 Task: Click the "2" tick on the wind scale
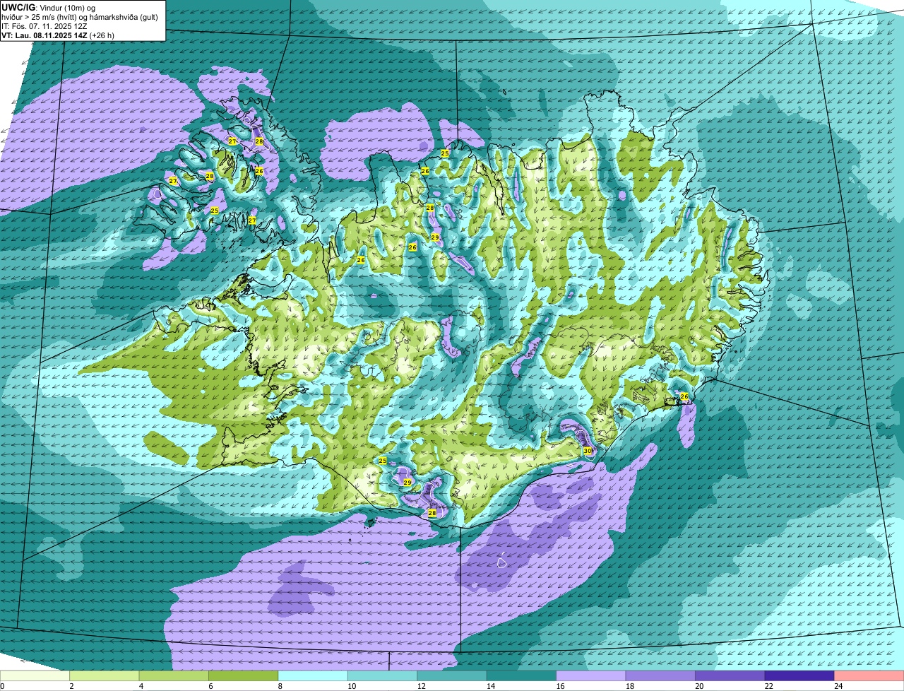click(x=71, y=686)
